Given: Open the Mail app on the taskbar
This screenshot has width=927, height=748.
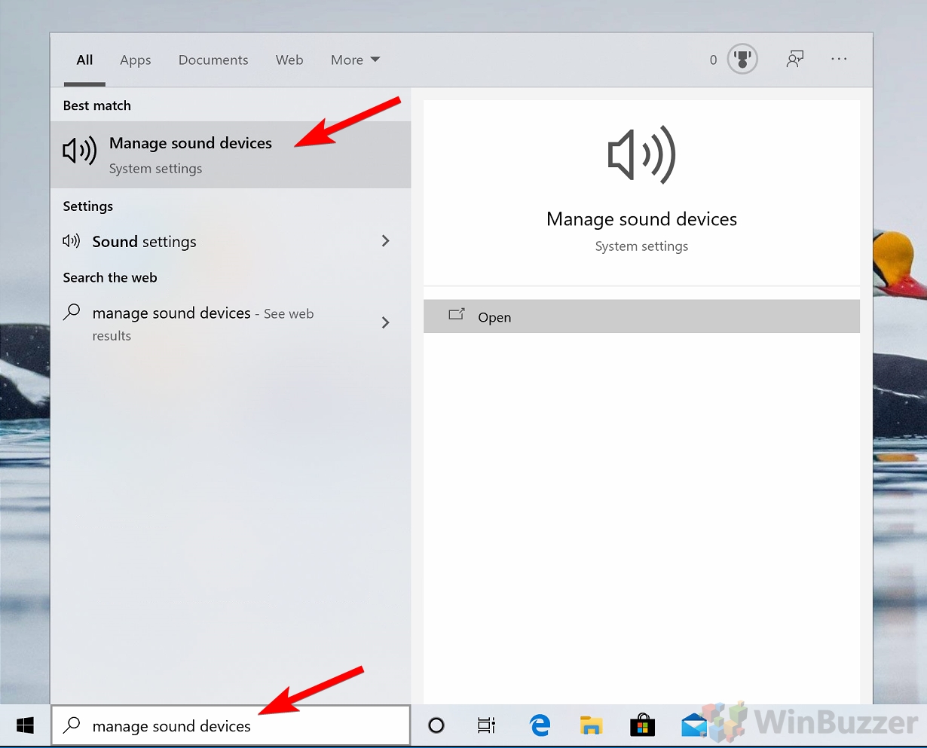Looking at the screenshot, I should (x=693, y=725).
